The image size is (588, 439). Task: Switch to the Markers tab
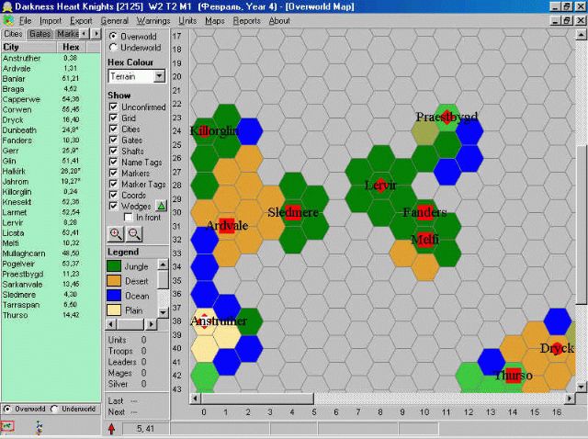click(67, 34)
